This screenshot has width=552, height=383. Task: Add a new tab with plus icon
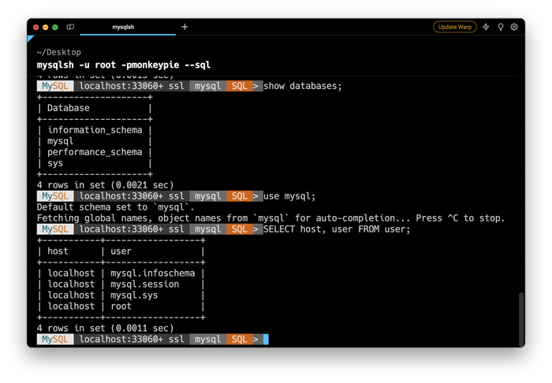(x=185, y=27)
